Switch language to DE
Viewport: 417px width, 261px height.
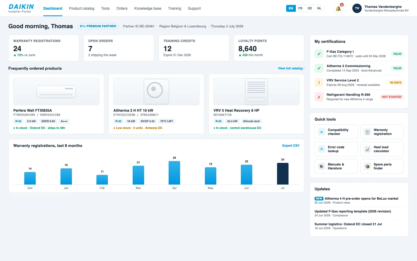(x=310, y=8)
